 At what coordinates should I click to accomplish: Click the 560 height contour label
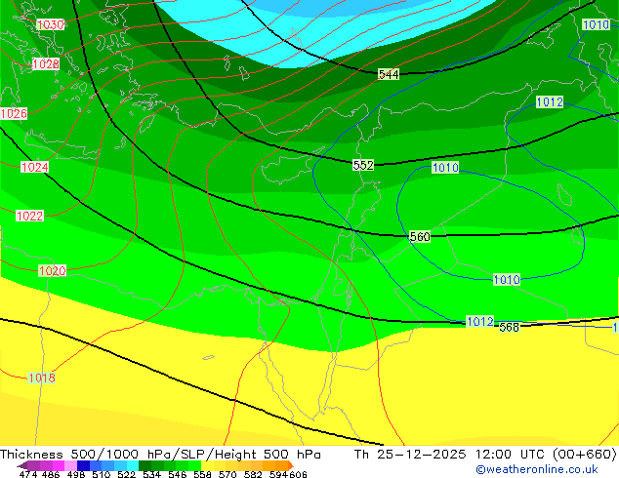420,237
